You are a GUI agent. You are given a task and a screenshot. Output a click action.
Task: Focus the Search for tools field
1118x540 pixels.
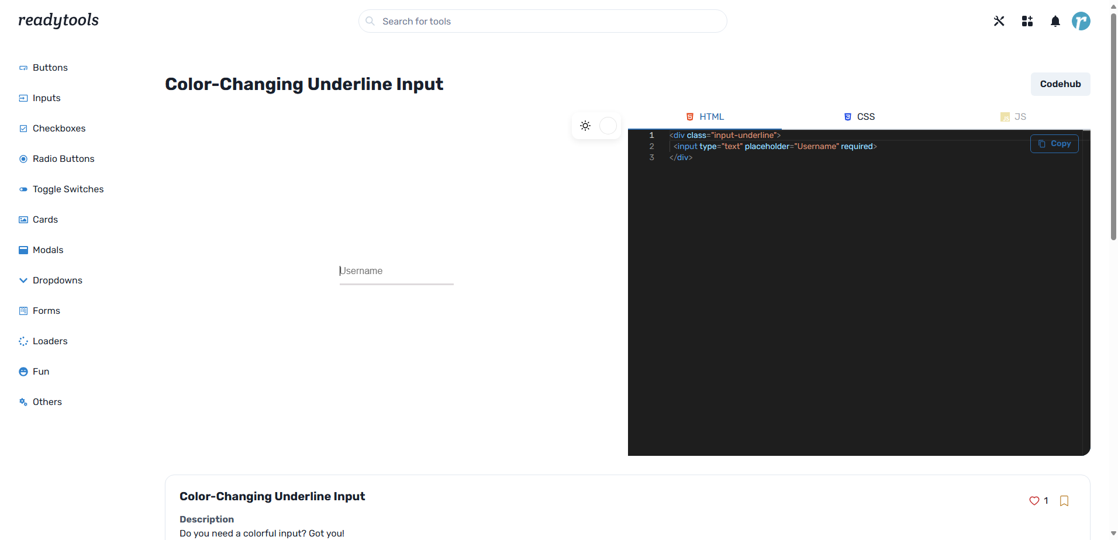543,21
